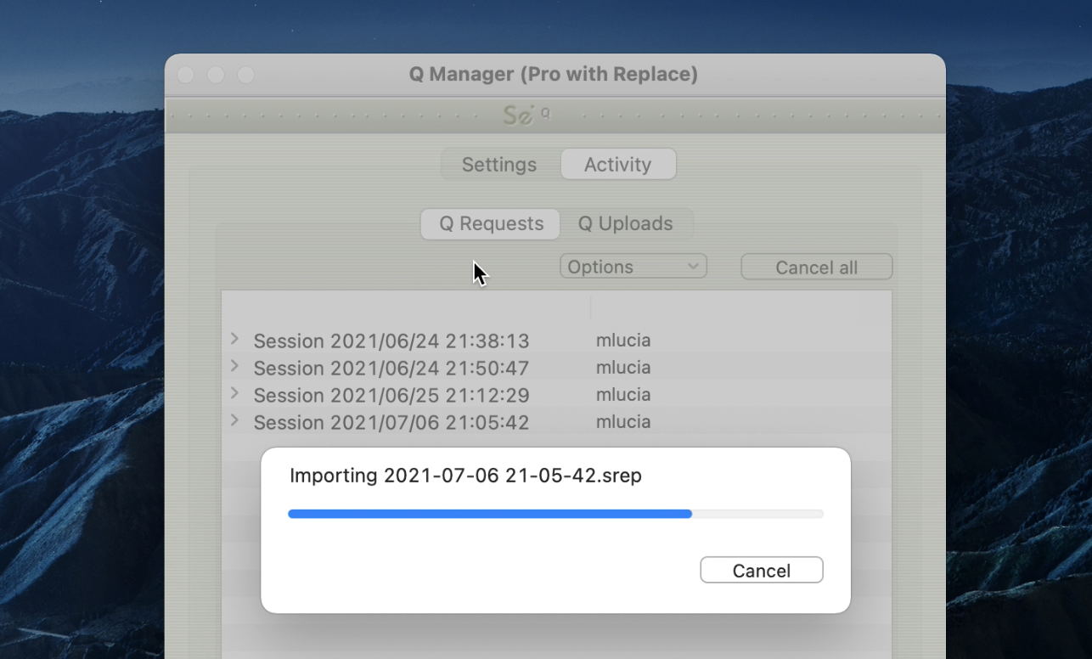The height and width of the screenshot is (659, 1092).
Task: Click the Q Manager window zoom button
Action: point(245,76)
